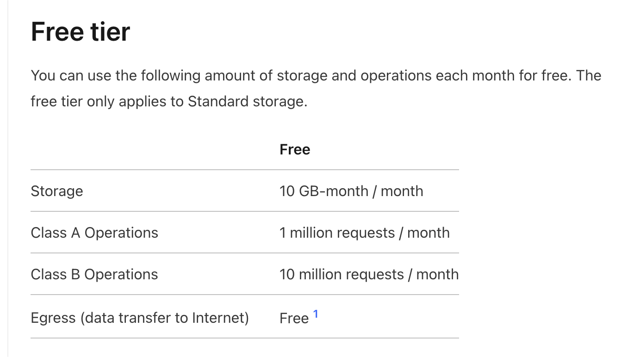
Task: Select the Class A Operations row label
Action: 94,233
